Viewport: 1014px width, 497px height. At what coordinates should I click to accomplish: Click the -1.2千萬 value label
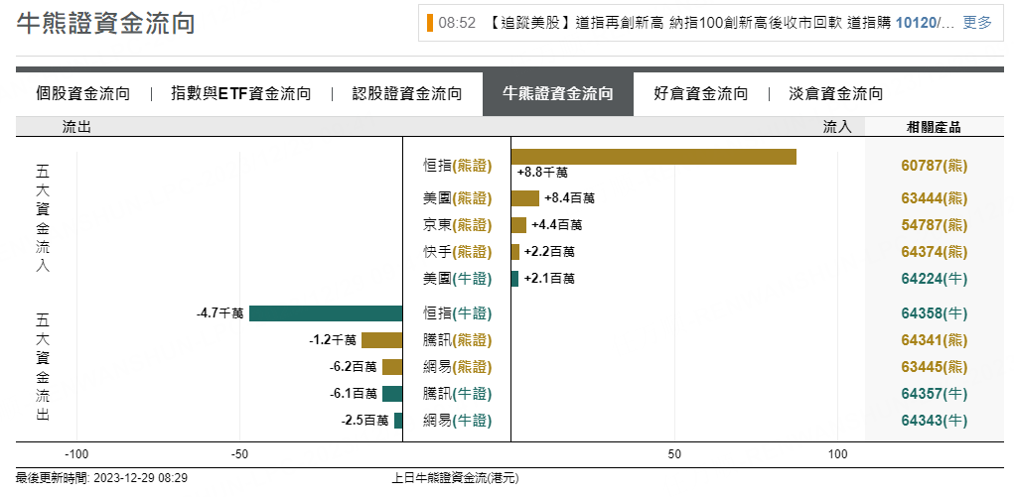pyautogui.click(x=333, y=340)
